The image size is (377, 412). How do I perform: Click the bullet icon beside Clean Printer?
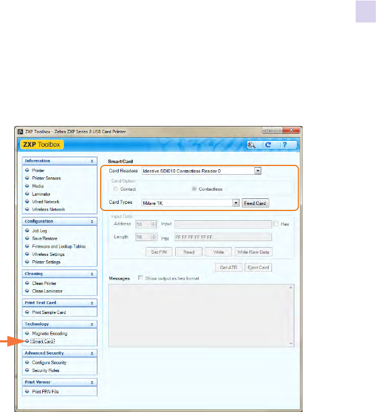coord(27,283)
